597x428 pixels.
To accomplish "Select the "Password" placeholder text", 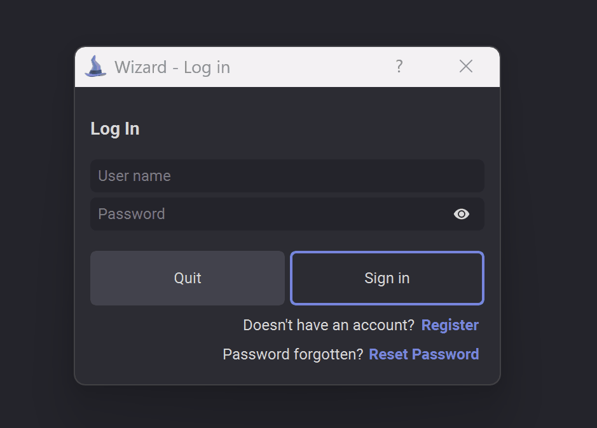I will pos(132,214).
